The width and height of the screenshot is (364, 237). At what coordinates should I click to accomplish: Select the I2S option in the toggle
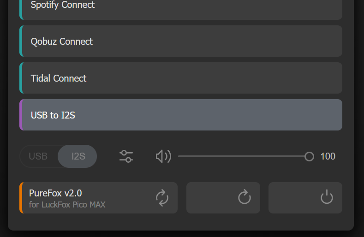coord(78,156)
